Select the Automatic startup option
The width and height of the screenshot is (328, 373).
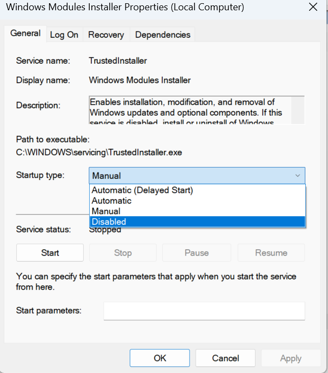pyautogui.click(x=111, y=201)
